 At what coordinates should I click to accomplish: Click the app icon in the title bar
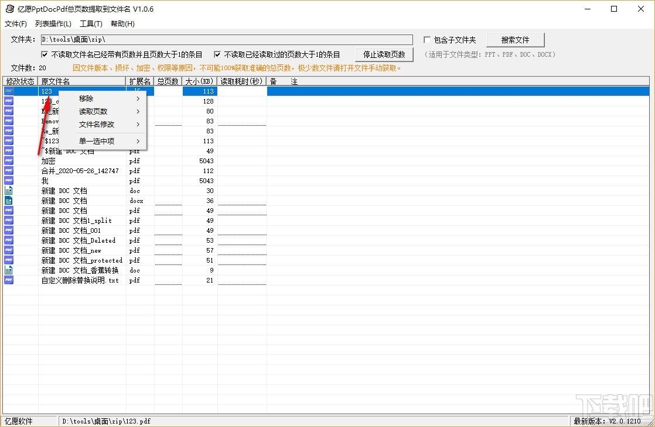click(9, 9)
